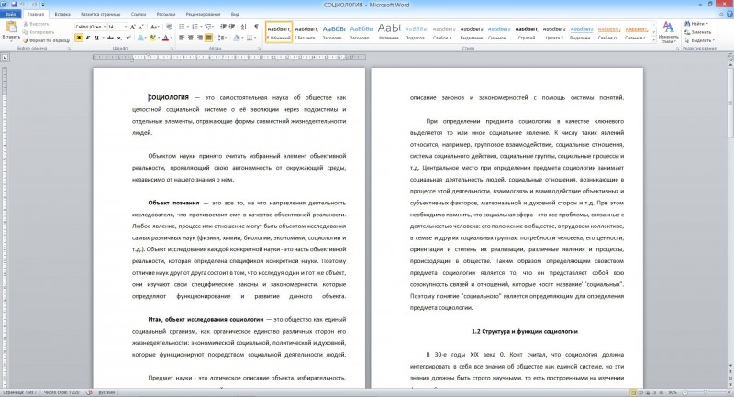The image size is (734, 397).
Task: Open the Font dialog launcher
Action: pos(172,49)
